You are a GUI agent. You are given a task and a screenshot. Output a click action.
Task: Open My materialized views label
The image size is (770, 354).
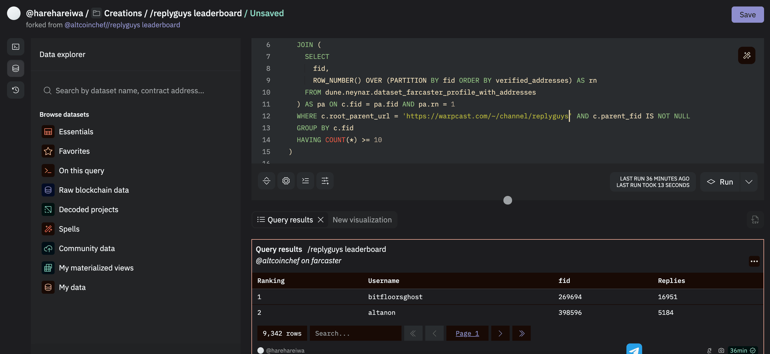pyautogui.click(x=96, y=268)
